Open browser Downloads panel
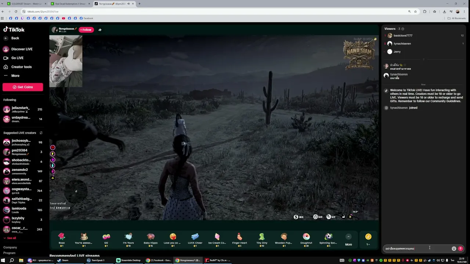470x264 pixels. [444, 11]
